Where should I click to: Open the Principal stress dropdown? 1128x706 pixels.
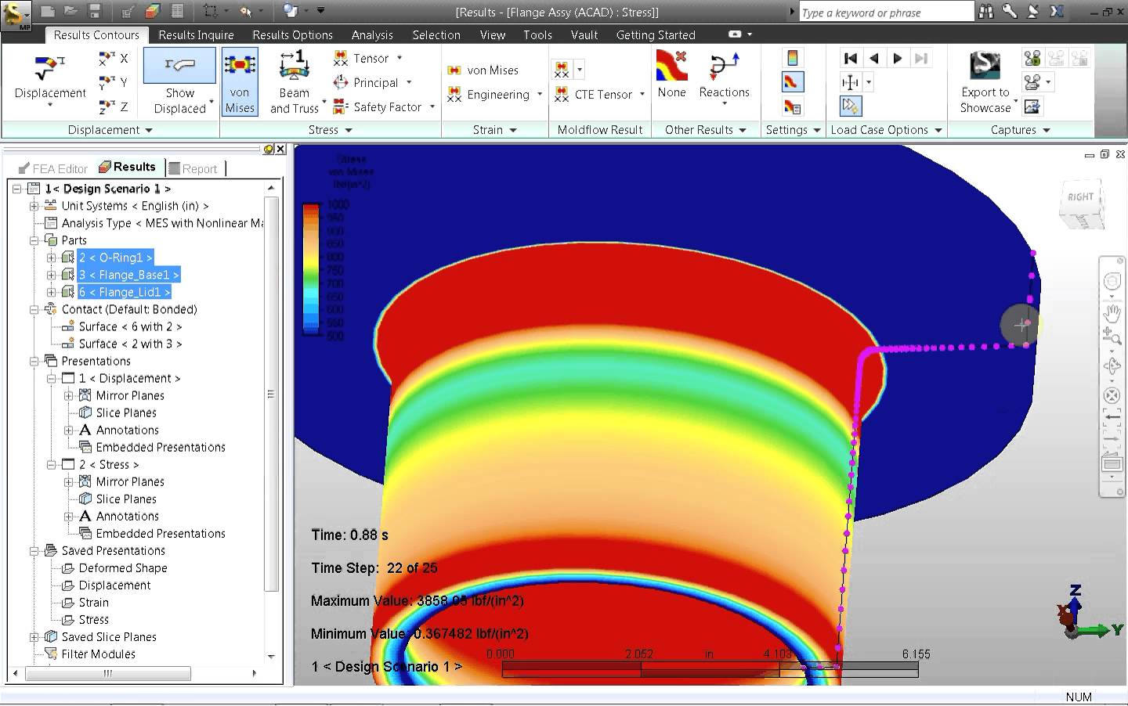coord(409,83)
